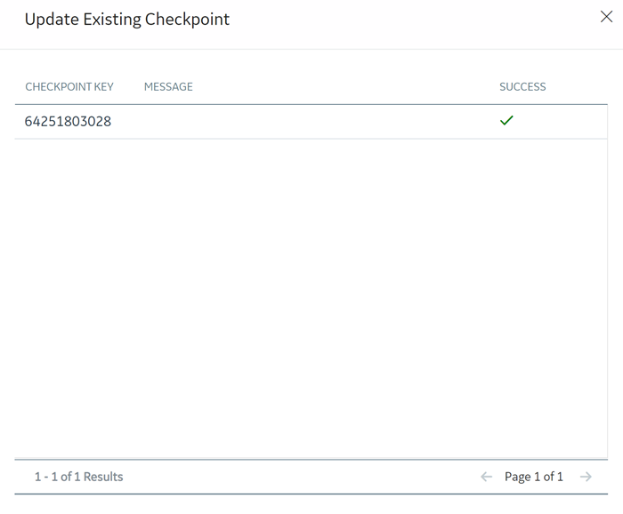This screenshot has height=514, width=623.
Task: Click header row space right of Success
Action: [577, 86]
